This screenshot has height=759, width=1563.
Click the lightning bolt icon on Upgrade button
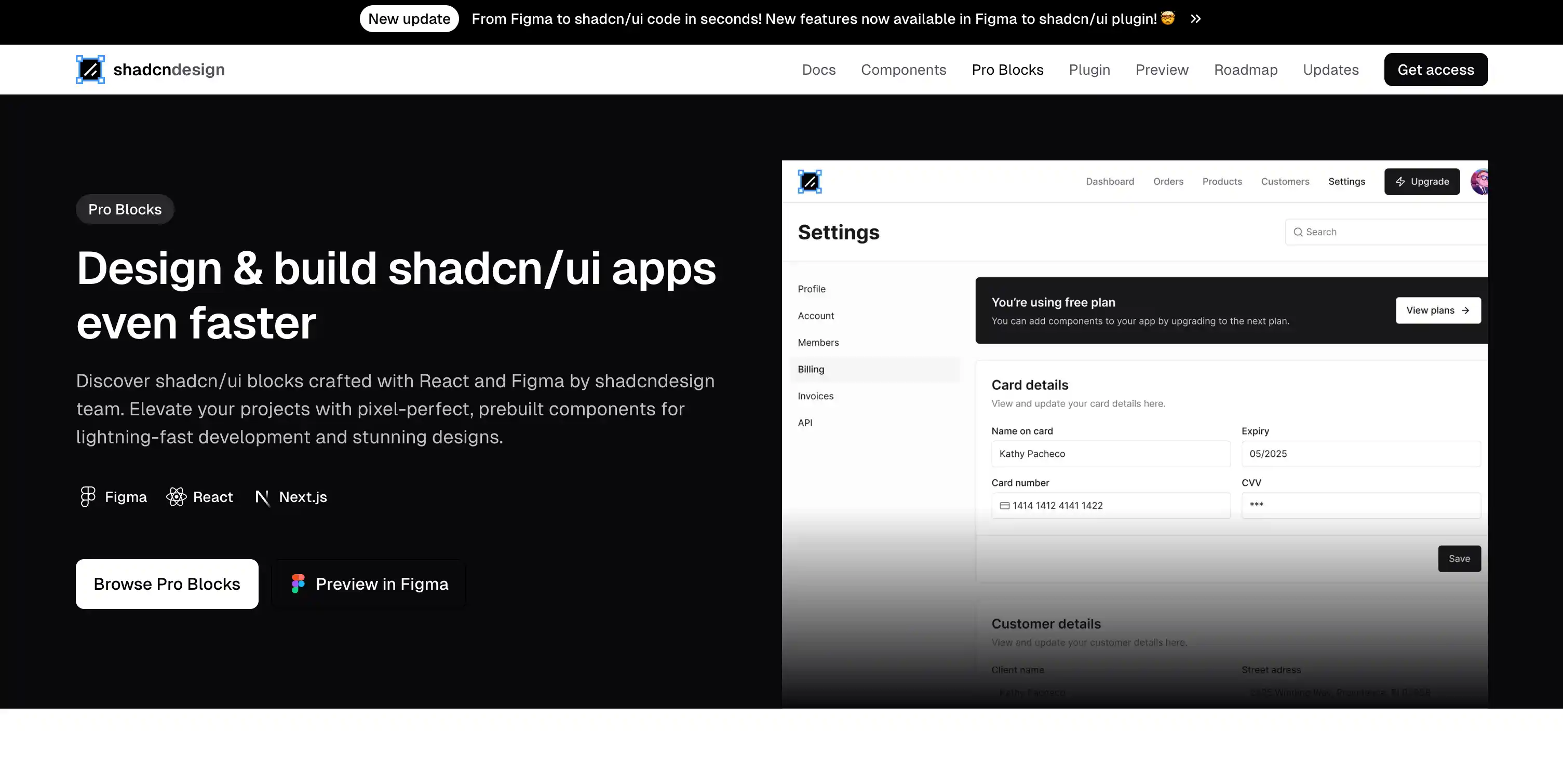(1400, 181)
